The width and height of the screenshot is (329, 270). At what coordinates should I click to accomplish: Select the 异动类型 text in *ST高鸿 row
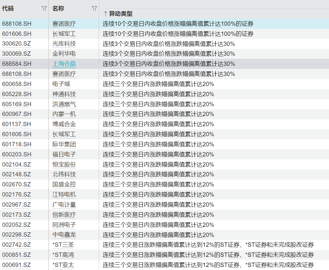(x=208, y=255)
